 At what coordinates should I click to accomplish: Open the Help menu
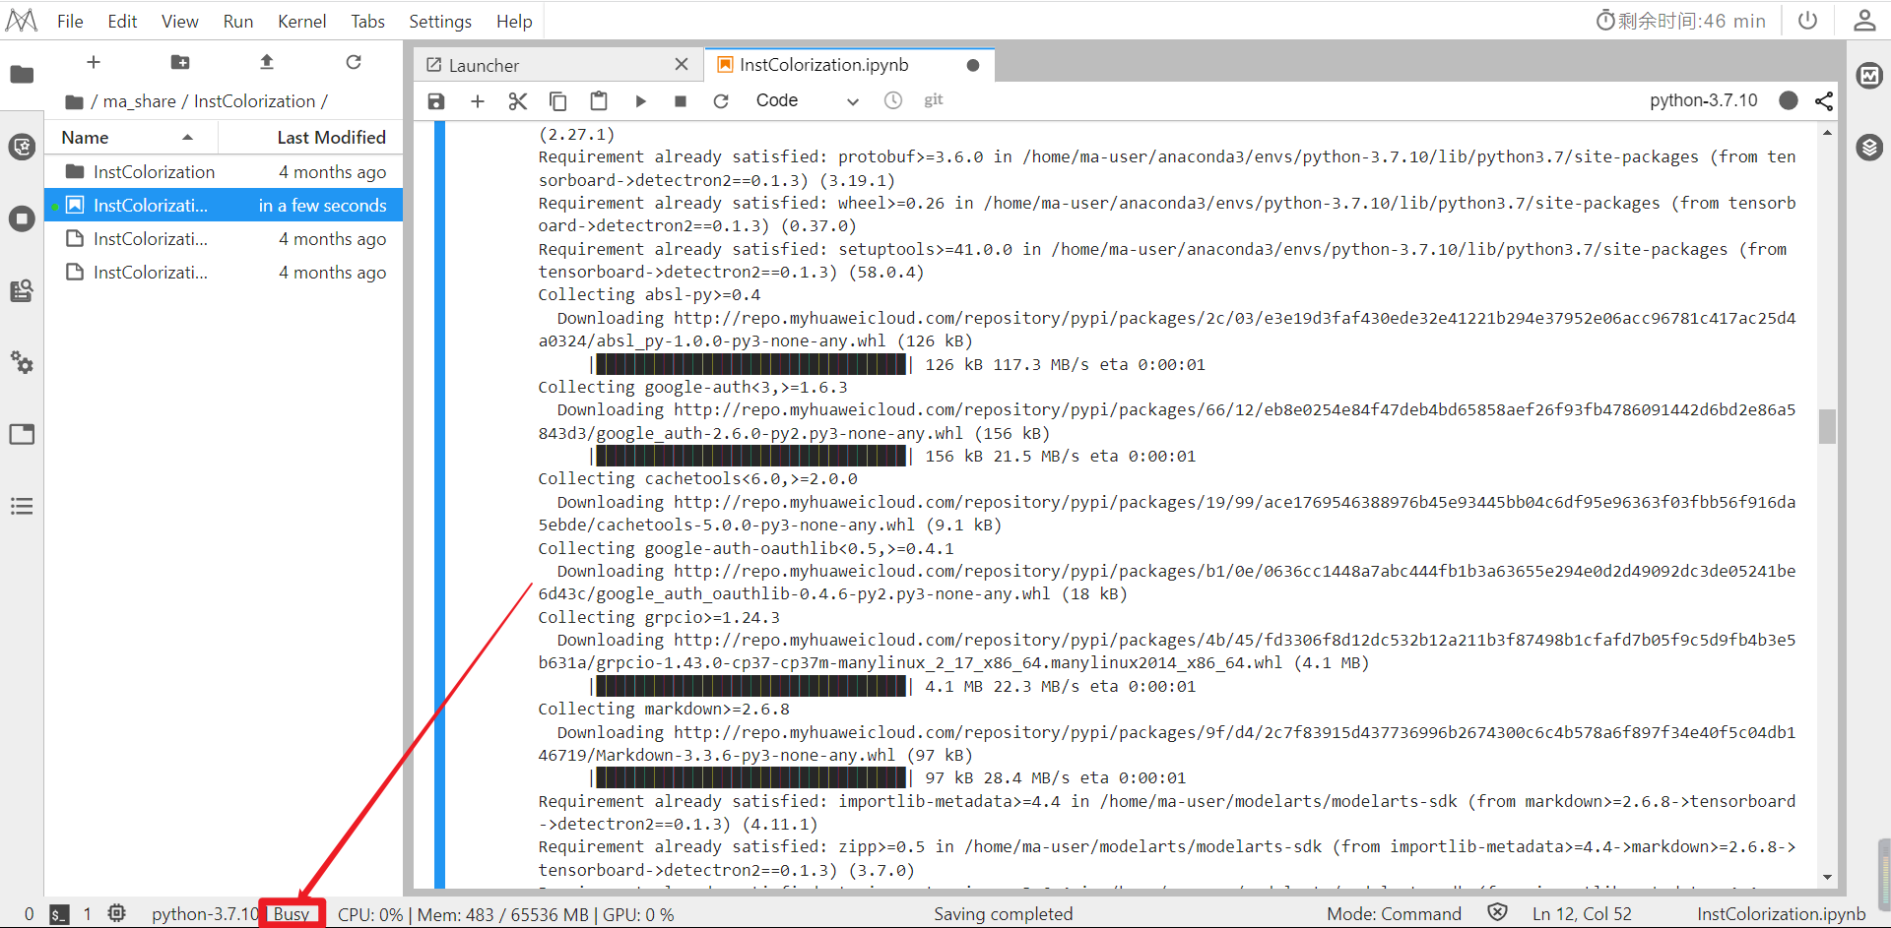[x=514, y=21]
